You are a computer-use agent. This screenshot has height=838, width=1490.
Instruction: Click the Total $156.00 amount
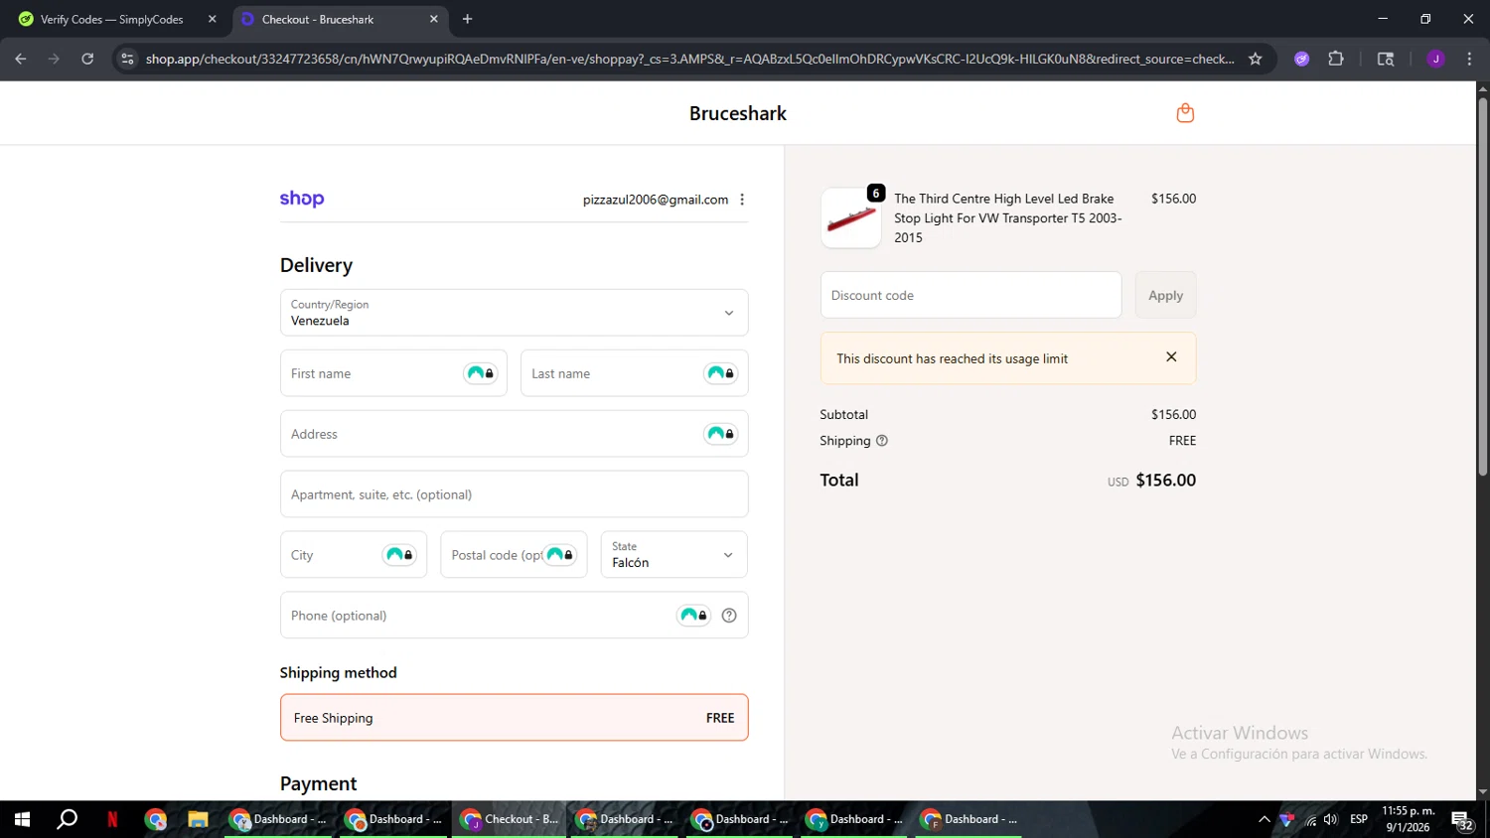tap(1165, 481)
